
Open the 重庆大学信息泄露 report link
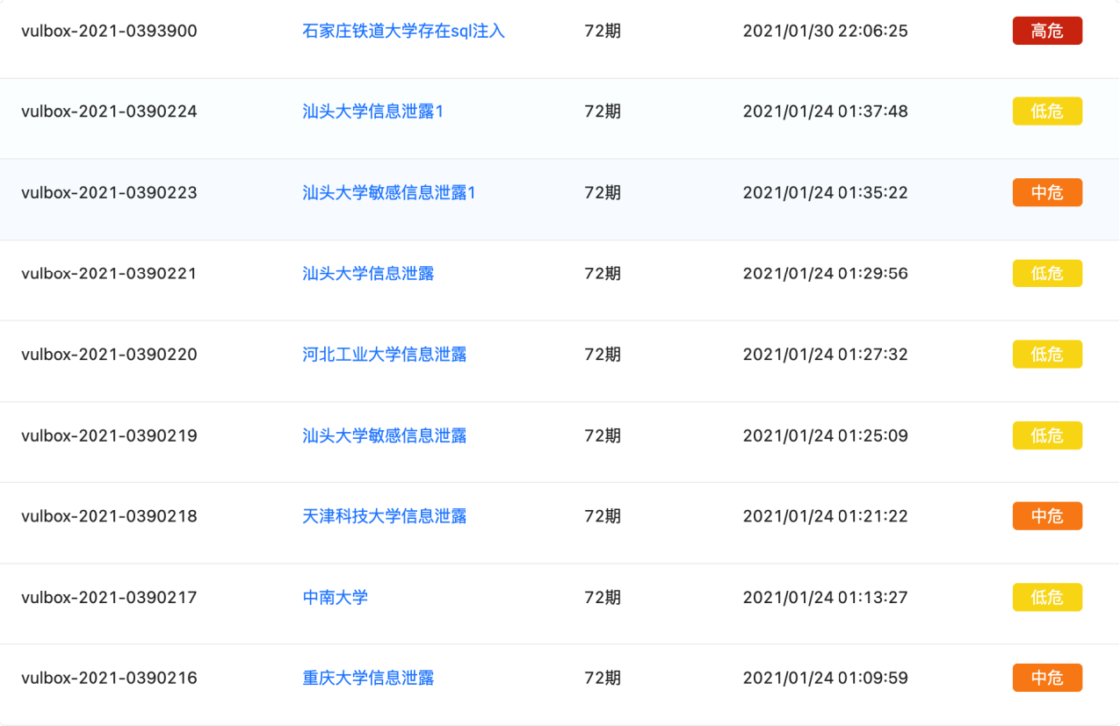coord(368,678)
